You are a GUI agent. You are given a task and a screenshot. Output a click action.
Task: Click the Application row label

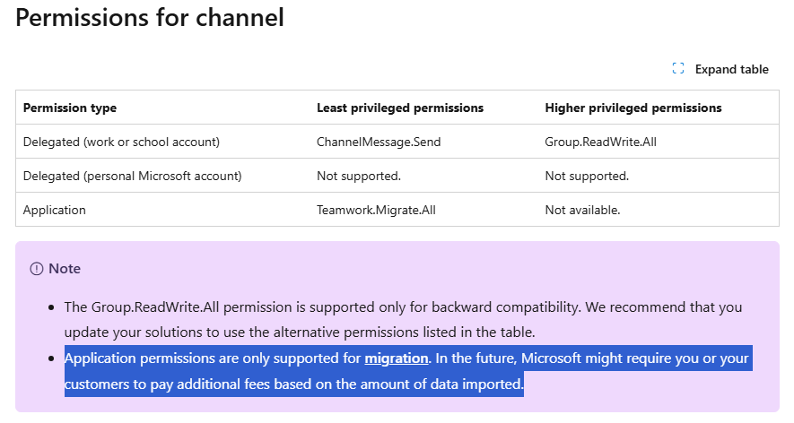pyautogui.click(x=55, y=210)
